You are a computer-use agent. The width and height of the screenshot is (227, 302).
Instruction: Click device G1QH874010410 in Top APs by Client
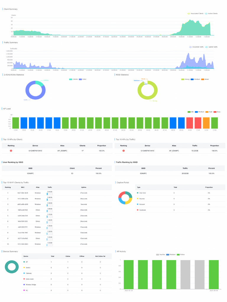pyautogui.click(x=35, y=151)
